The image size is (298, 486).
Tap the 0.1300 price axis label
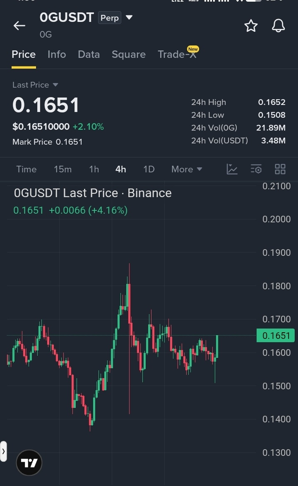(x=276, y=453)
